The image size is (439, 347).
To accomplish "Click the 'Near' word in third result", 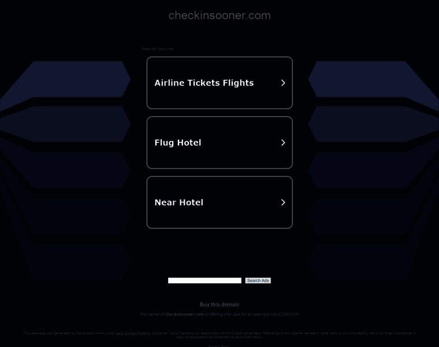I will [x=166, y=202].
